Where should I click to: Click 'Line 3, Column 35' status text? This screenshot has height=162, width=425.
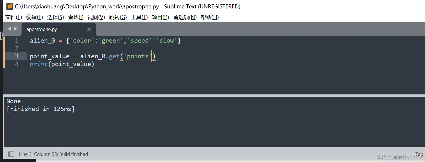pos(38,154)
